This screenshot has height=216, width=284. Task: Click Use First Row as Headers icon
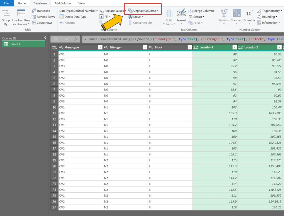click(x=21, y=13)
